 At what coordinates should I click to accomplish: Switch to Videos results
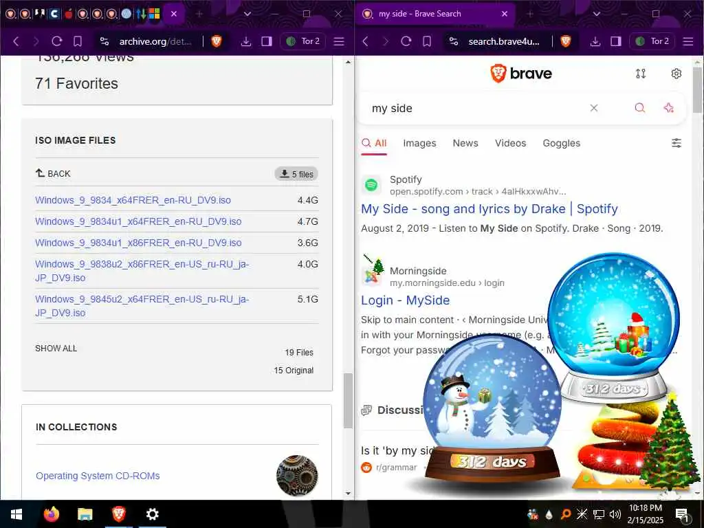coord(511,143)
